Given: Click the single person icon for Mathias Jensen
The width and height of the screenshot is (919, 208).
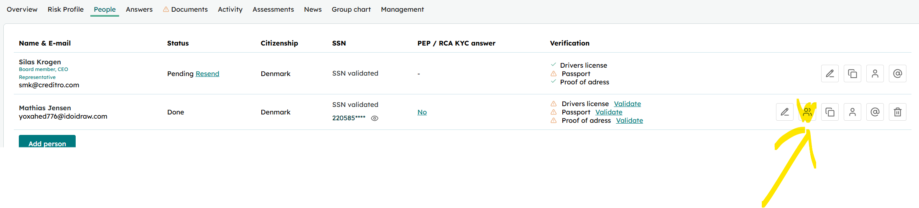Looking at the screenshot, I should pos(853,112).
